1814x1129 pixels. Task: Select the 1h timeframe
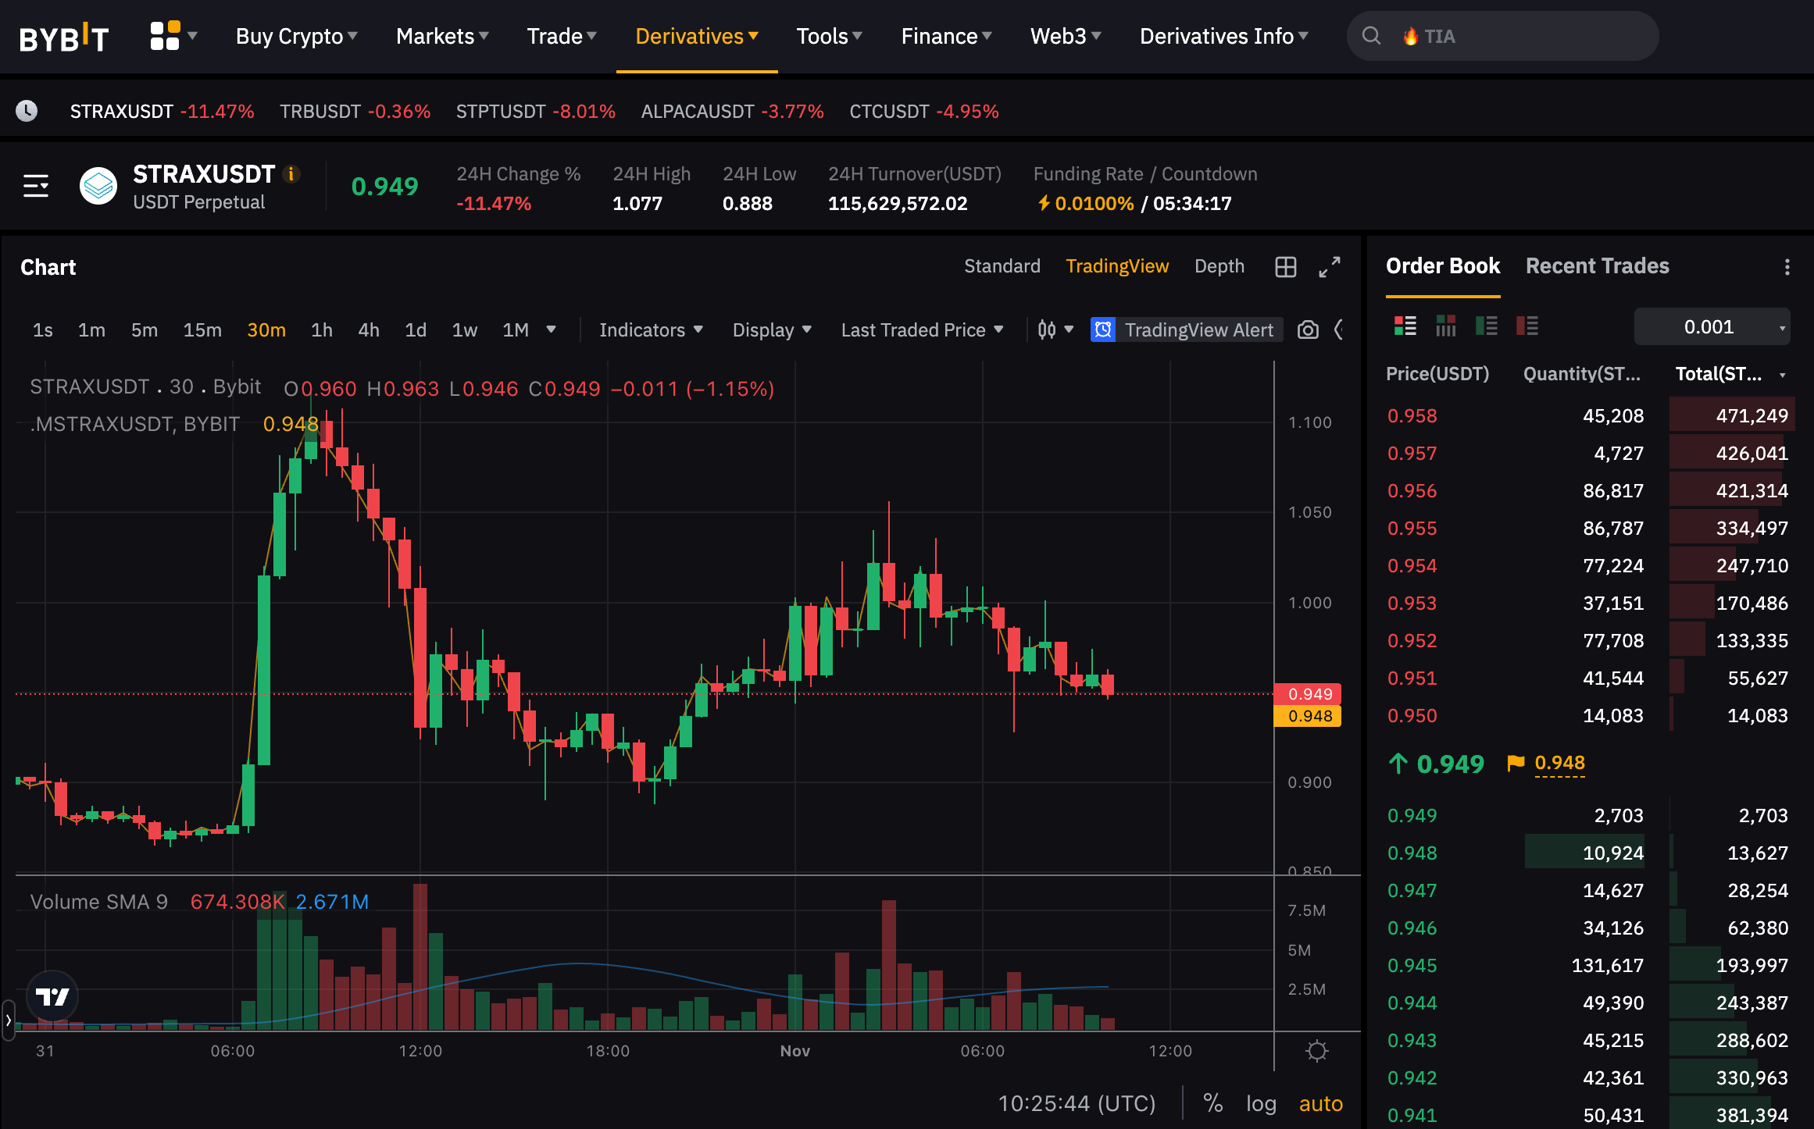coord(321,330)
